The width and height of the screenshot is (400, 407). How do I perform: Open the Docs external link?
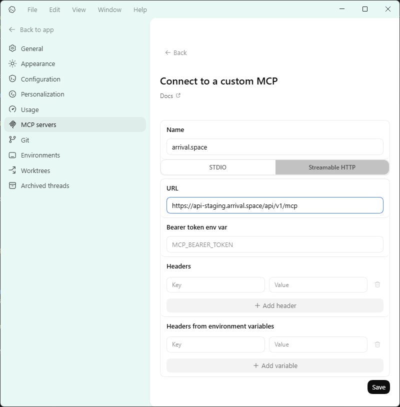click(x=170, y=95)
